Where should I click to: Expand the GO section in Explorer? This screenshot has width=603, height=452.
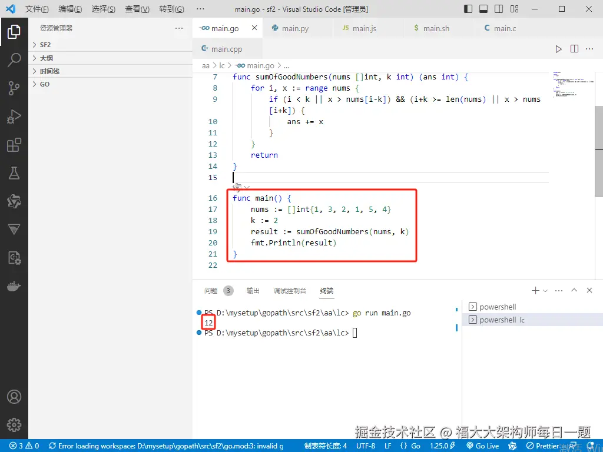pos(110,84)
